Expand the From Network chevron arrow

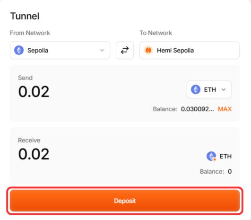(x=102, y=50)
